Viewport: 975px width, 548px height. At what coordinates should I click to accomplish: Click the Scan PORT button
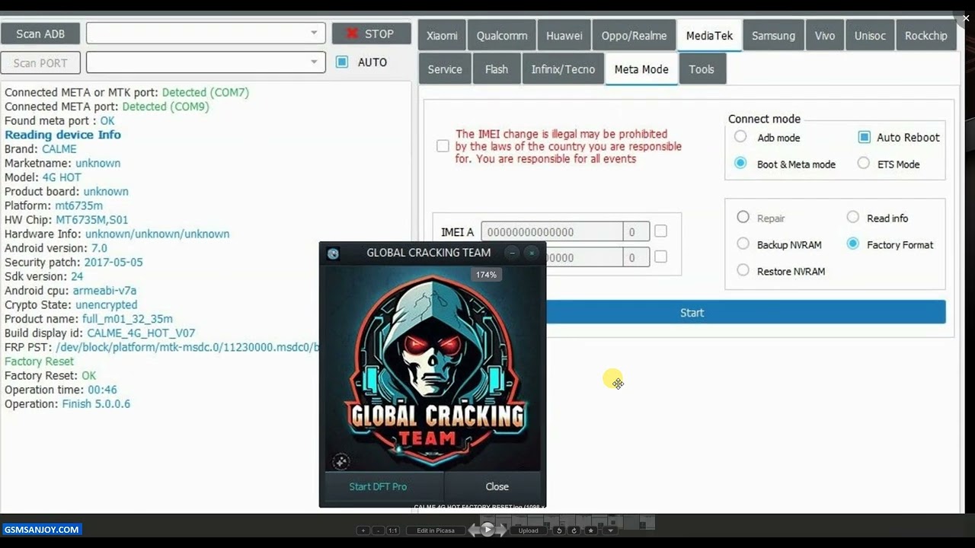(40, 62)
